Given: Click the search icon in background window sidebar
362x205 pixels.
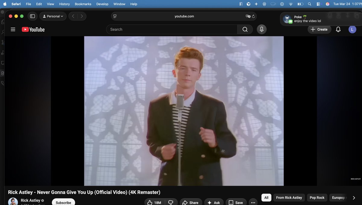Looking at the screenshot, I should click(3, 32).
